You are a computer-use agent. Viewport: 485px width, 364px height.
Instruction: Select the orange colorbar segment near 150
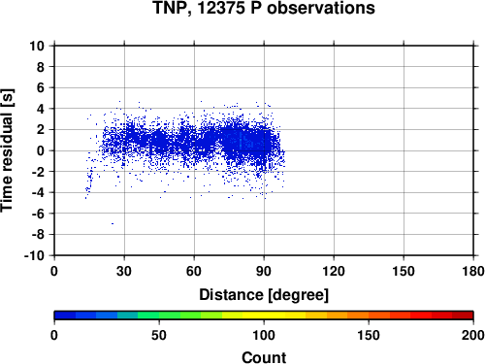[358, 315]
